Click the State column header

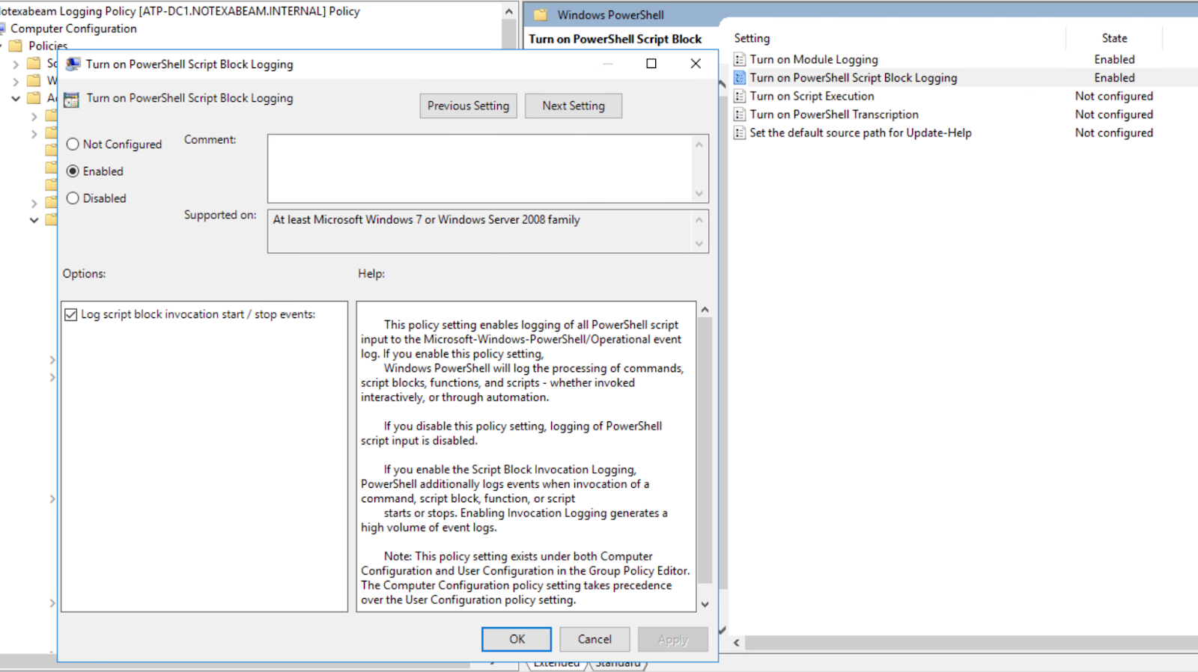1114,38
